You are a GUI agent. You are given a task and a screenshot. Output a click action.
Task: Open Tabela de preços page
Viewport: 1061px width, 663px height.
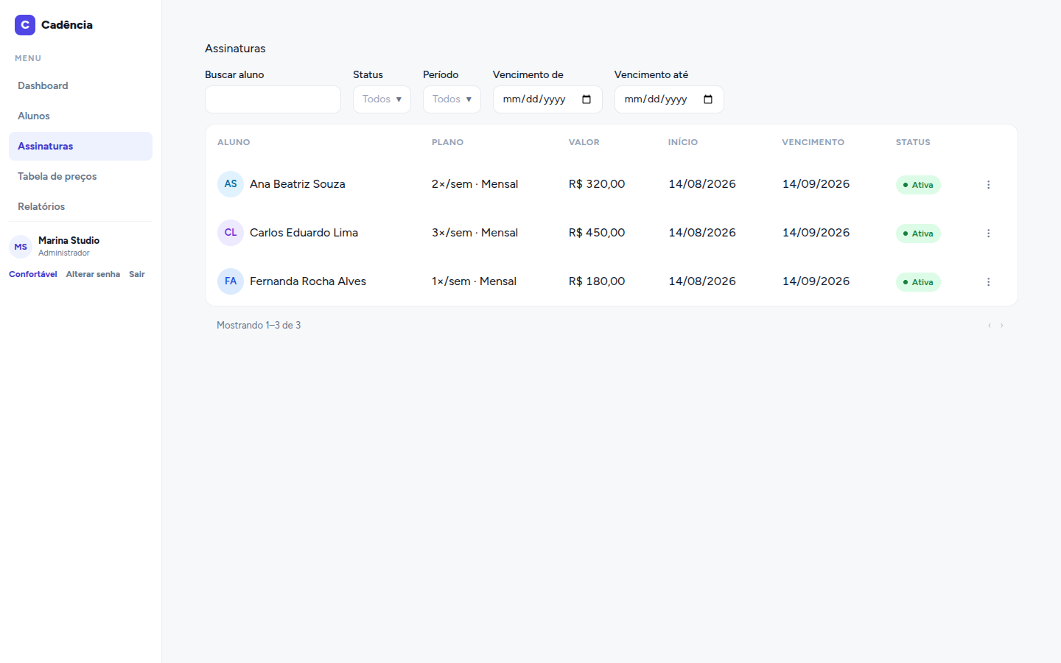(80, 177)
